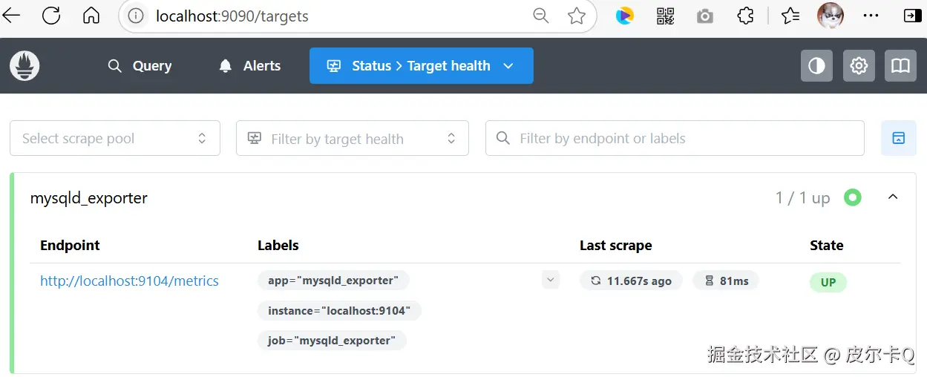This screenshot has height=377, width=927.
Task: Click the browser refresh icon
Action: click(x=51, y=16)
